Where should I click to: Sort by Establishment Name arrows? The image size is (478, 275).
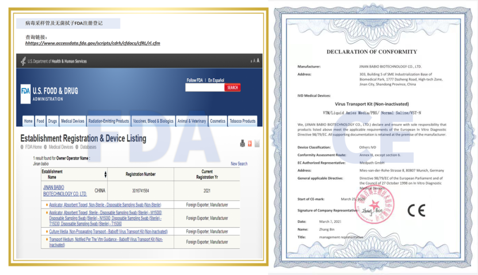[x=105, y=174]
